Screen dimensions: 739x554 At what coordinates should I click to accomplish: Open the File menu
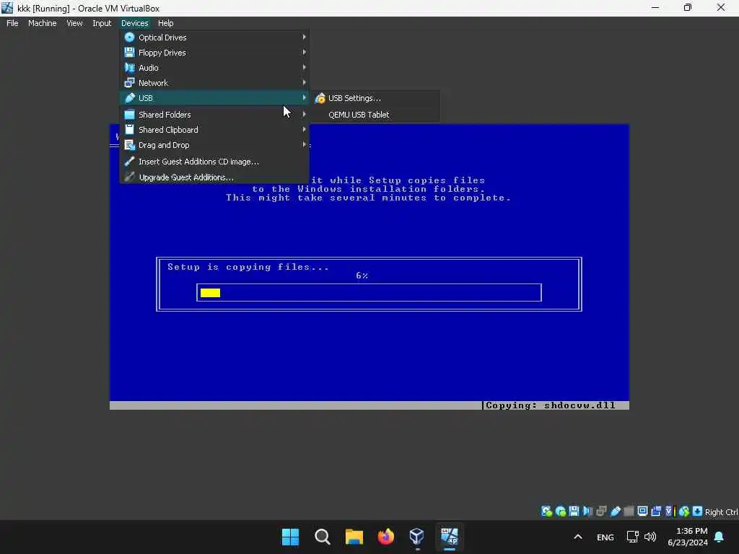click(x=12, y=23)
